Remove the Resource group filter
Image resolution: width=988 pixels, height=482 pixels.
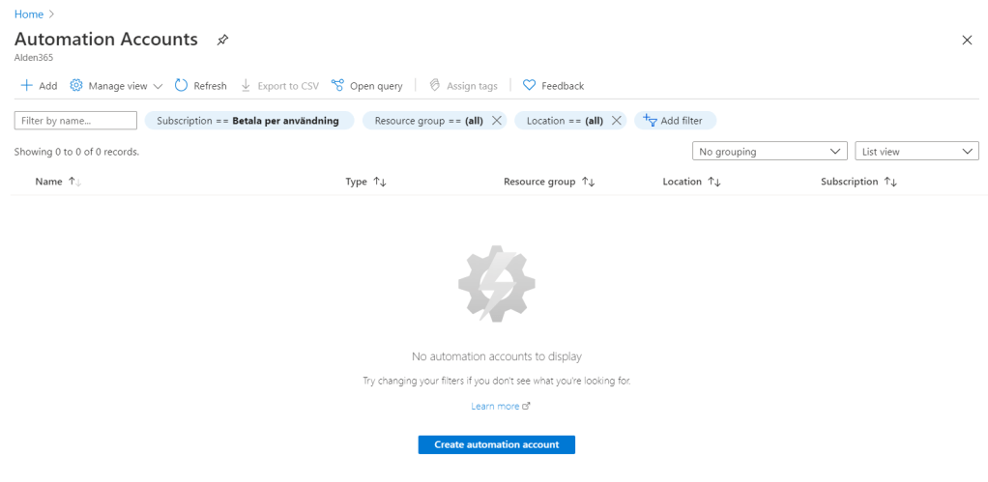497,121
